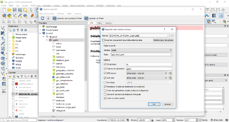Open the Table combo box gps_track_pied
229x122 pixels.
click(141, 54)
